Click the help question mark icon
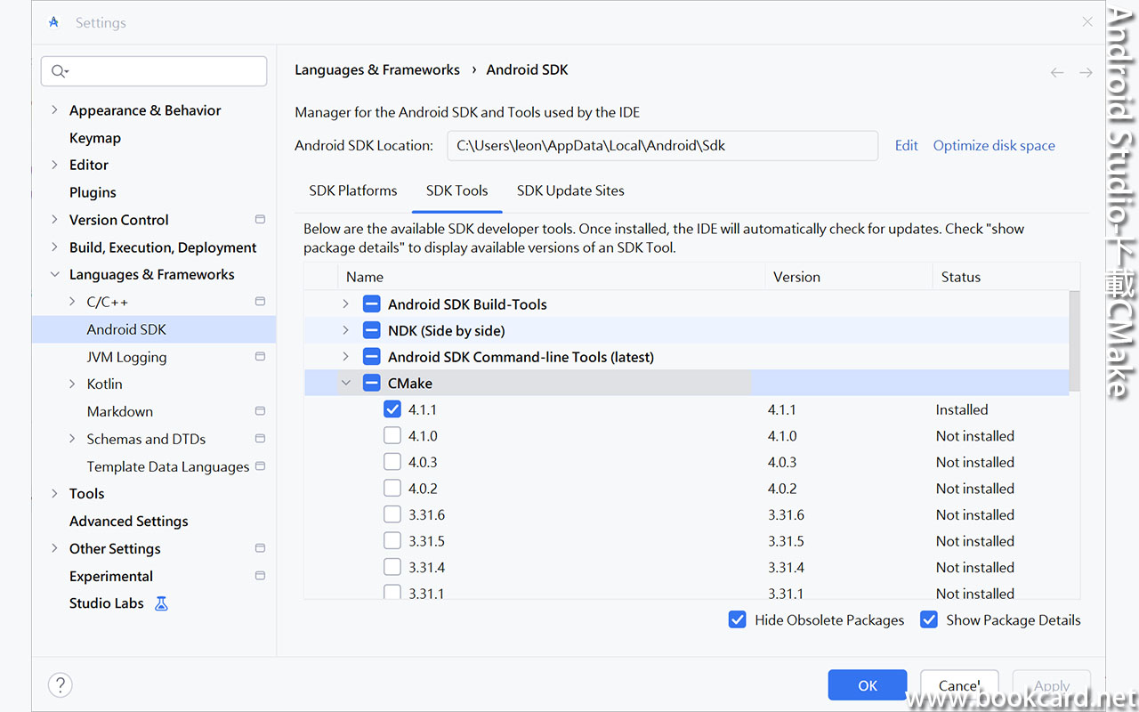 point(60,684)
